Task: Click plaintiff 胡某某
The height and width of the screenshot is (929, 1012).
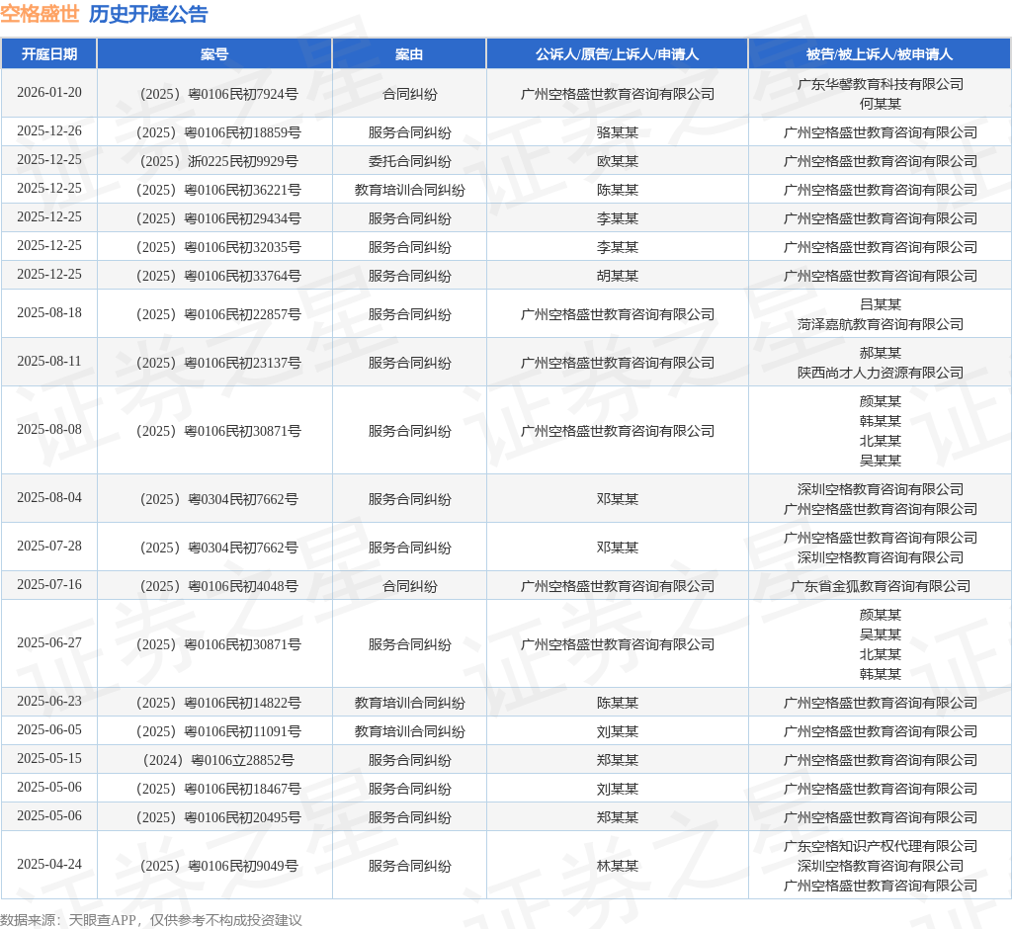Action: (x=618, y=277)
